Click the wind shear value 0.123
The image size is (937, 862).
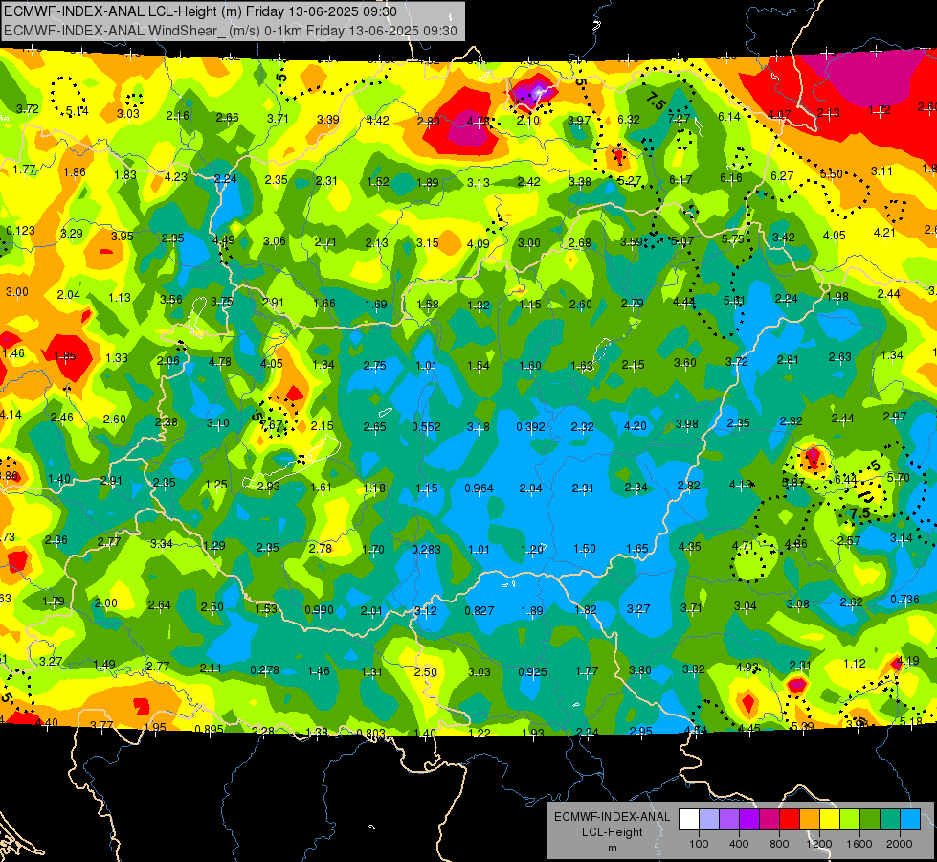tap(20, 230)
